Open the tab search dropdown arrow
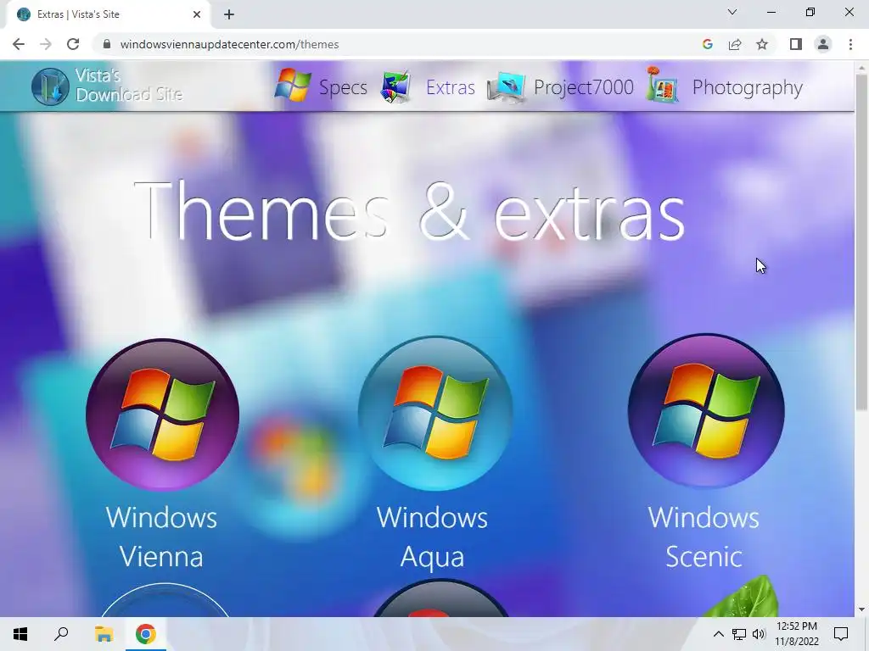Image resolution: width=869 pixels, height=651 pixels. tap(732, 12)
